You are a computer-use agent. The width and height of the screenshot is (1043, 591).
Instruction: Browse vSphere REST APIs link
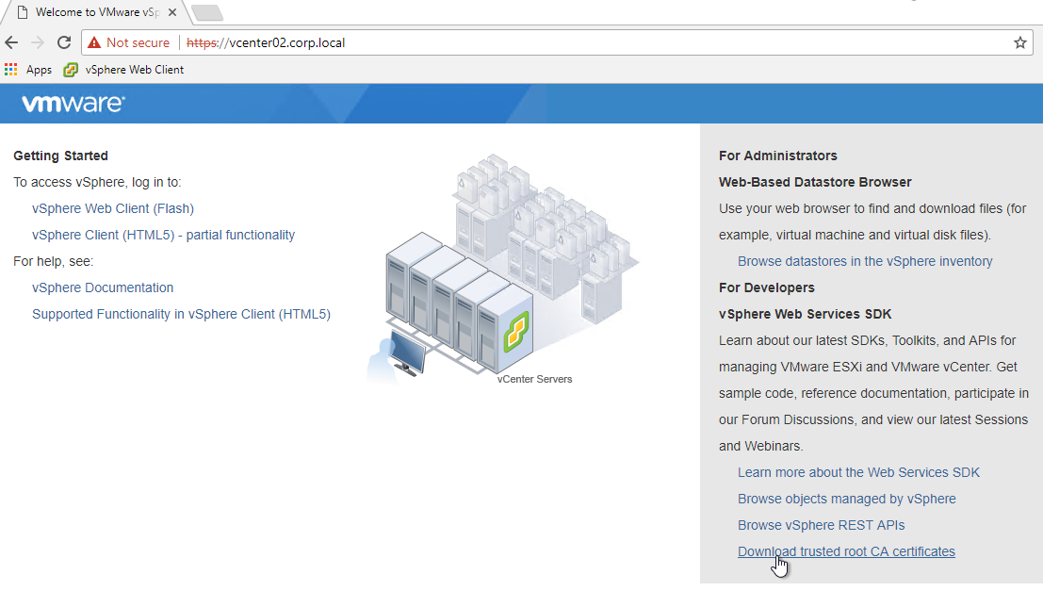(x=821, y=525)
